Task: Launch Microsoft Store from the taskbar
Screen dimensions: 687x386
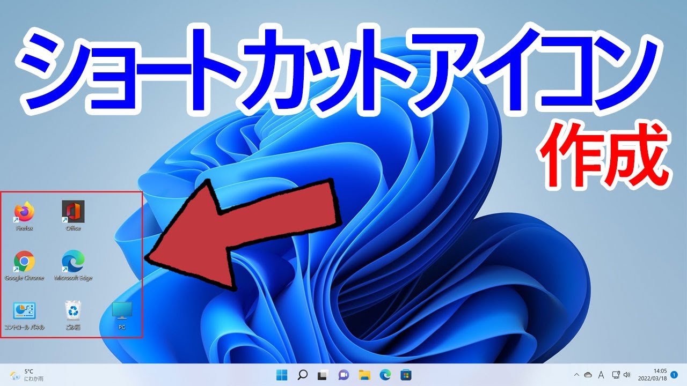Action: 406,376
